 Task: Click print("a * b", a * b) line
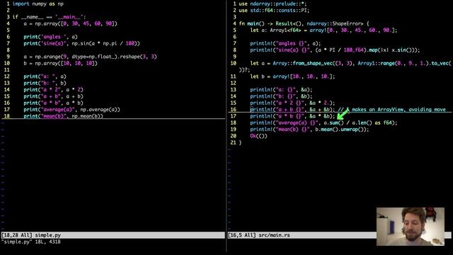click(x=54, y=103)
